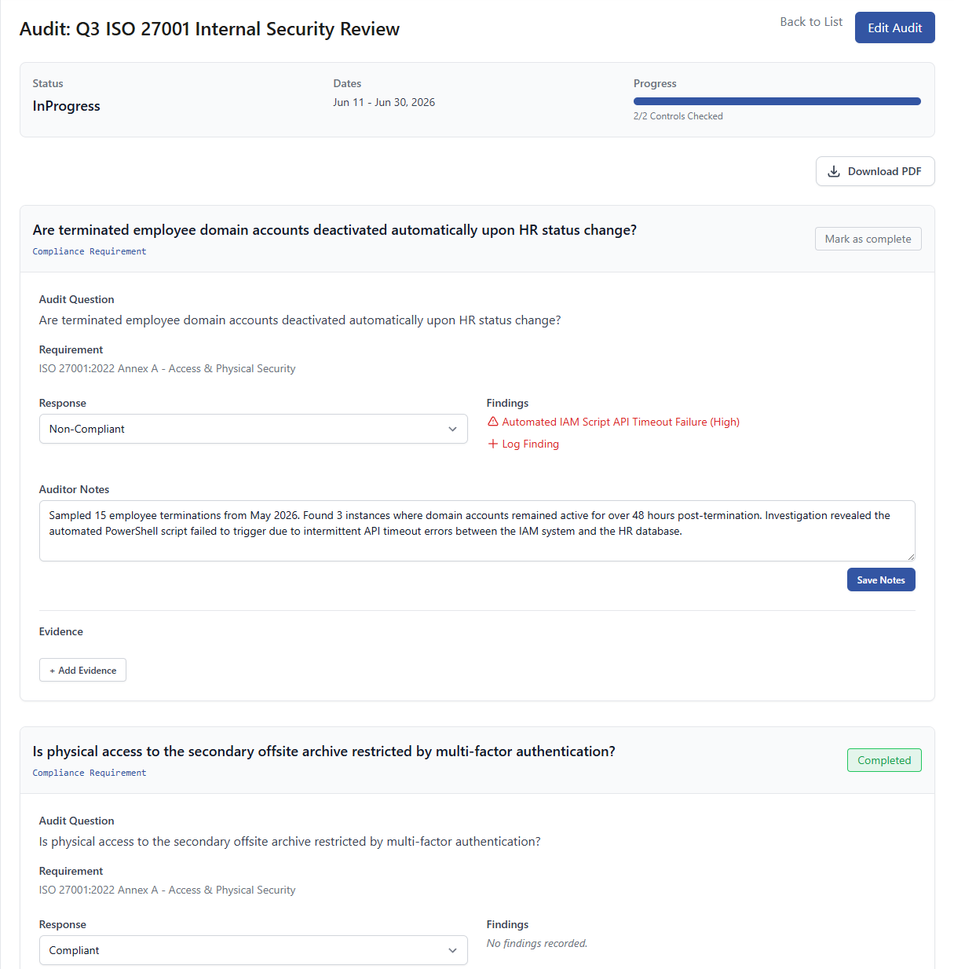
Task: Open the Non-Compliant response dropdown
Action: click(x=254, y=429)
